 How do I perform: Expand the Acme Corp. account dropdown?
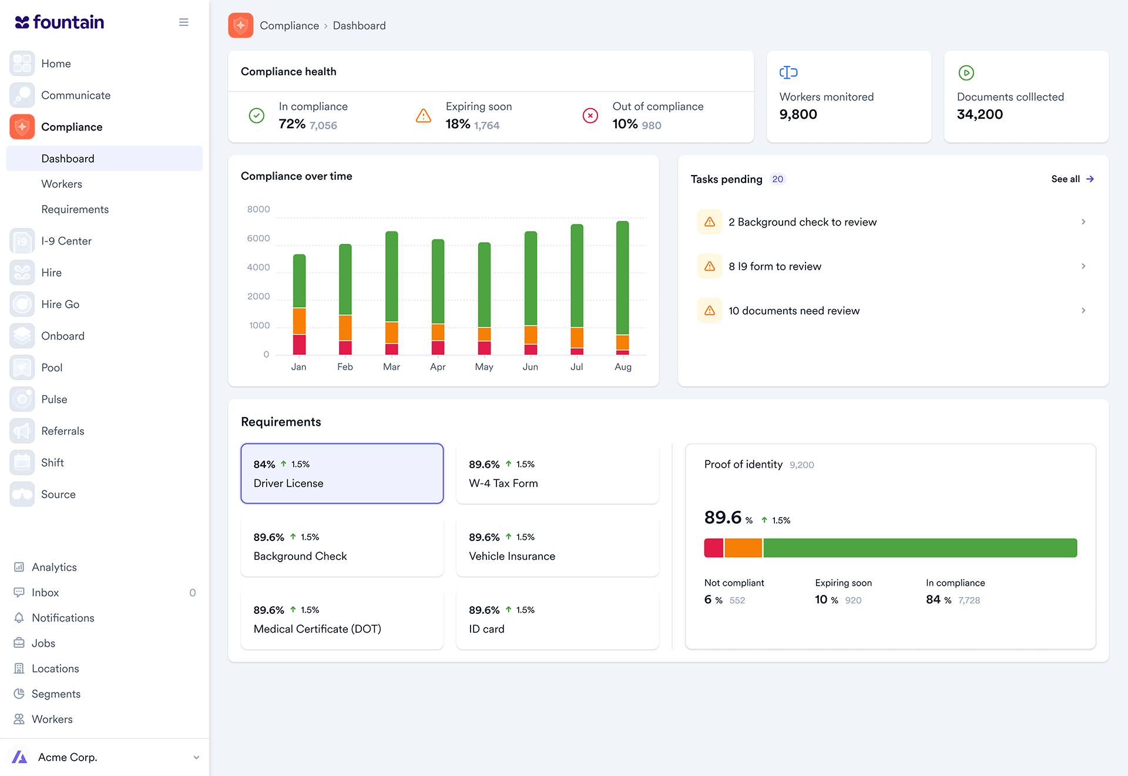[196, 758]
